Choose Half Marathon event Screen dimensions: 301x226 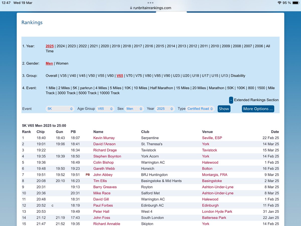click(x=162, y=88)
